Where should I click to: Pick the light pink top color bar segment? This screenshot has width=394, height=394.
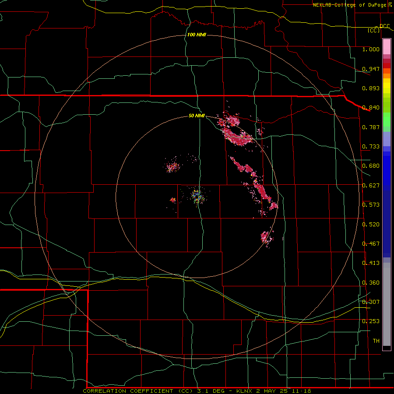(387, 47)
